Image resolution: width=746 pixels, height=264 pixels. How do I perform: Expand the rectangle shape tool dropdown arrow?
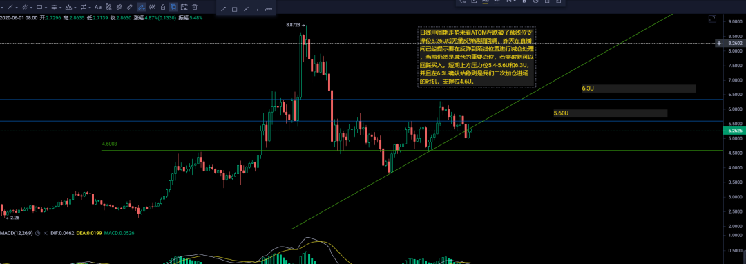tap(46, 8)
